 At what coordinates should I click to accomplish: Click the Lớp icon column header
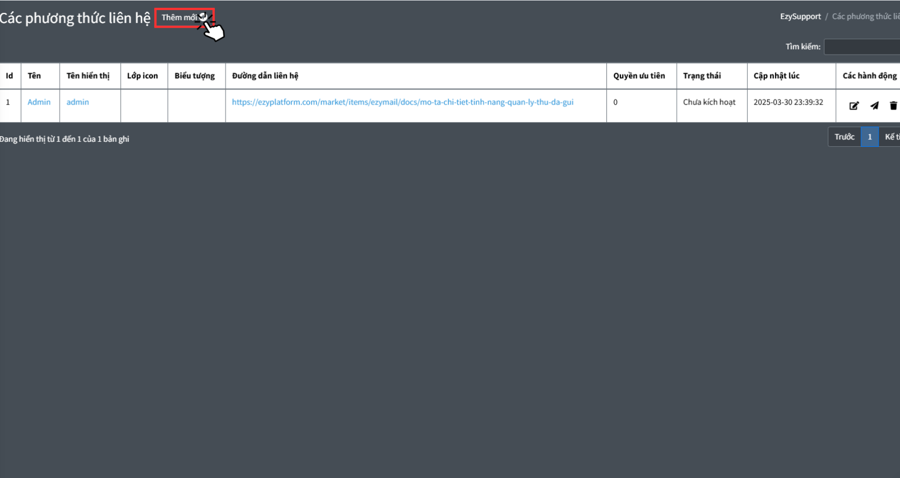142,76
